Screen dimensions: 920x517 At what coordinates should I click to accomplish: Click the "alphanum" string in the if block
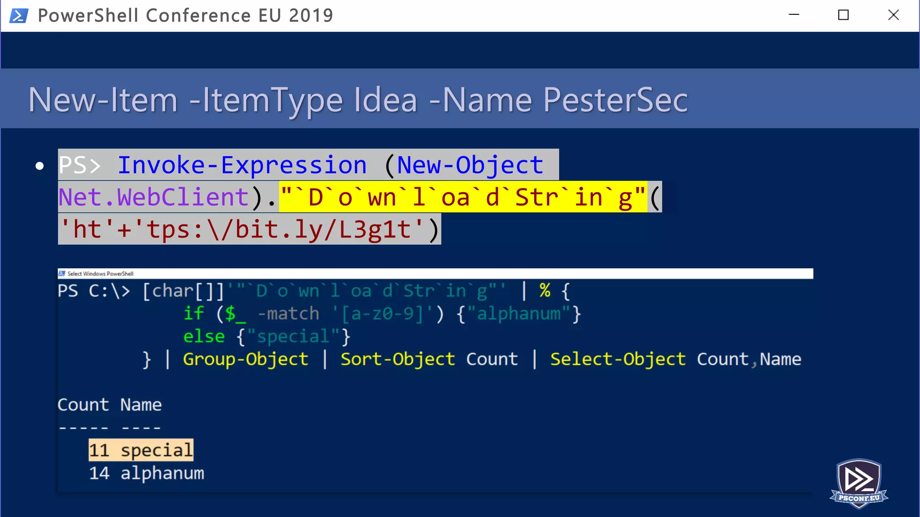(x=519, y=314)
